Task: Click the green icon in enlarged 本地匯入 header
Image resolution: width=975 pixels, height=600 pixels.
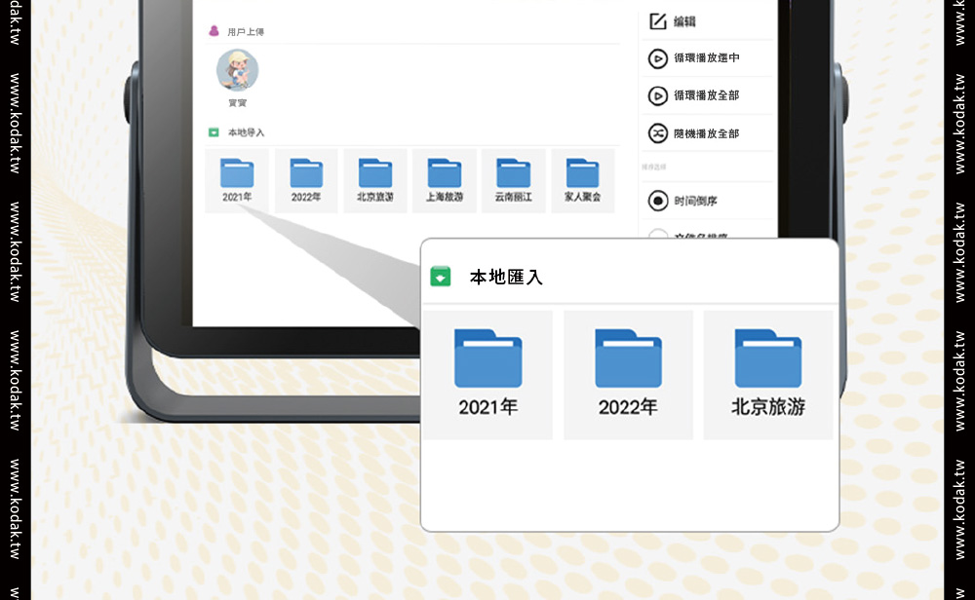Action: [x=441, y=277]
